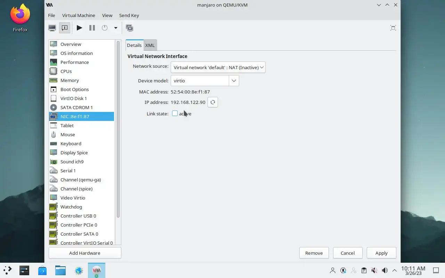Image resolution: width=445 pixels, height=278 pixels.
Task: Toggle the Link state active checkbox
Action: point(175,114)
